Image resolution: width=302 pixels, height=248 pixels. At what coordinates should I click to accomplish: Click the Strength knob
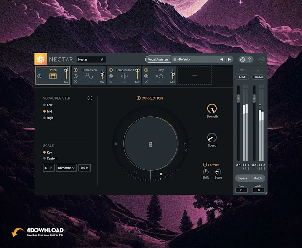[x=212, y=109]
